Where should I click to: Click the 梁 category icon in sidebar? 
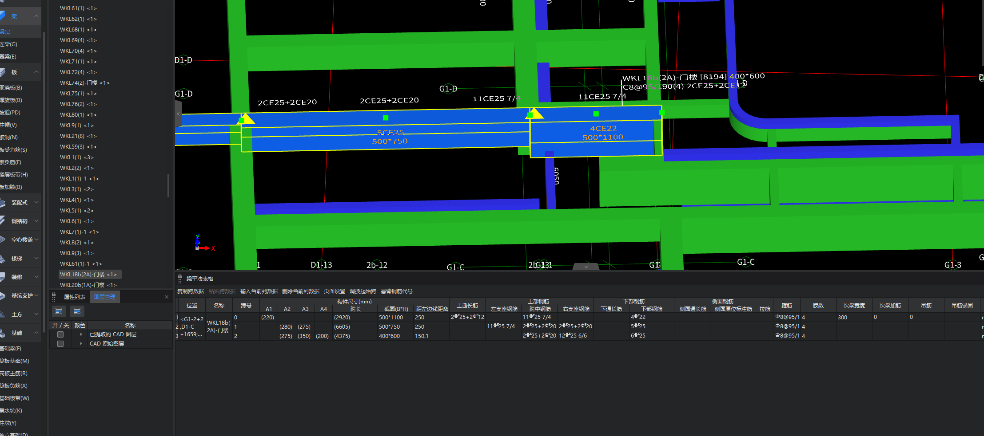3,16
